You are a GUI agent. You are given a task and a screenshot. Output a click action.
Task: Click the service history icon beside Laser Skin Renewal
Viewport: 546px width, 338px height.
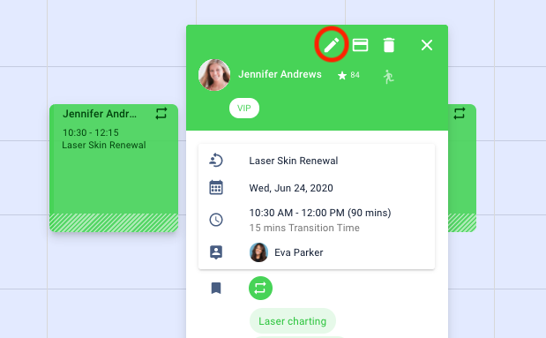216,161
